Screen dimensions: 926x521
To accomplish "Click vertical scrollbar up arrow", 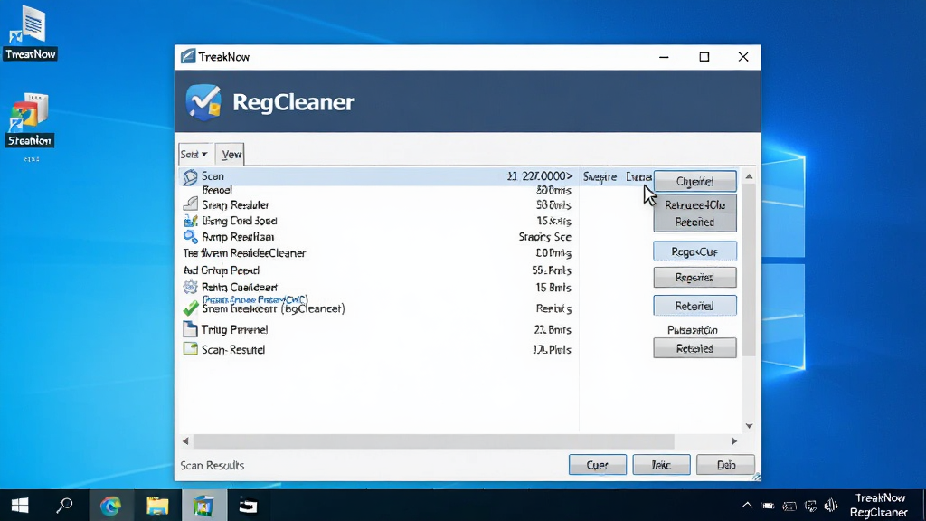I will 749,176.
